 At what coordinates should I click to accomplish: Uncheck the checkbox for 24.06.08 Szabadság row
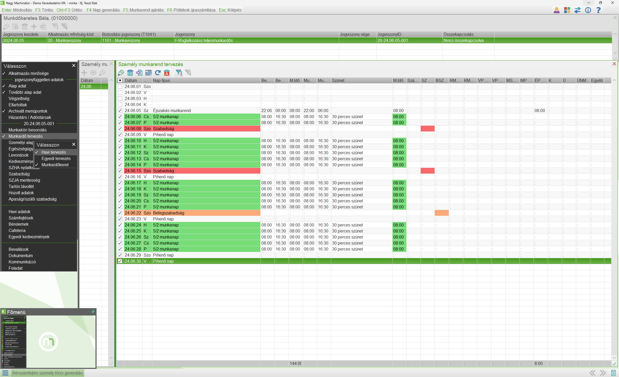pos(120,129)
